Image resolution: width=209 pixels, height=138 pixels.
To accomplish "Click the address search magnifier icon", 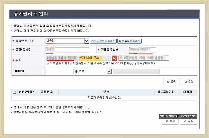I will 114,58.
